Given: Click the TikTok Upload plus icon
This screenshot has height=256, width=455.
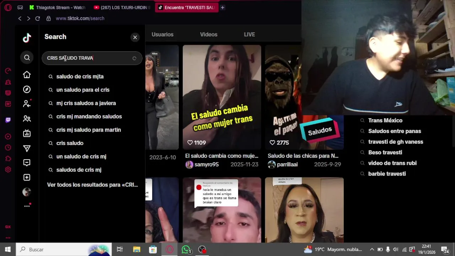Looking at the screenshot, I should tap(27, 177).
